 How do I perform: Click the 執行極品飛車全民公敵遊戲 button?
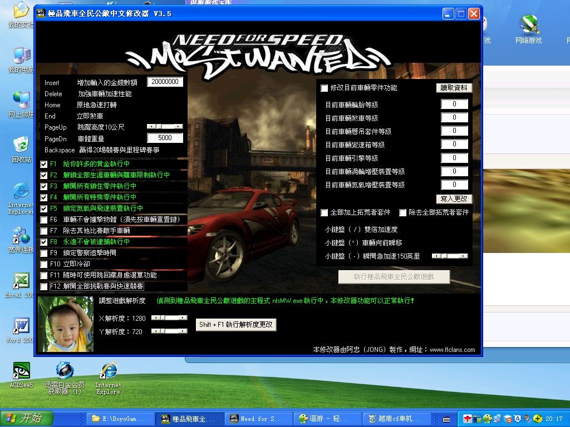pos(394,277)
